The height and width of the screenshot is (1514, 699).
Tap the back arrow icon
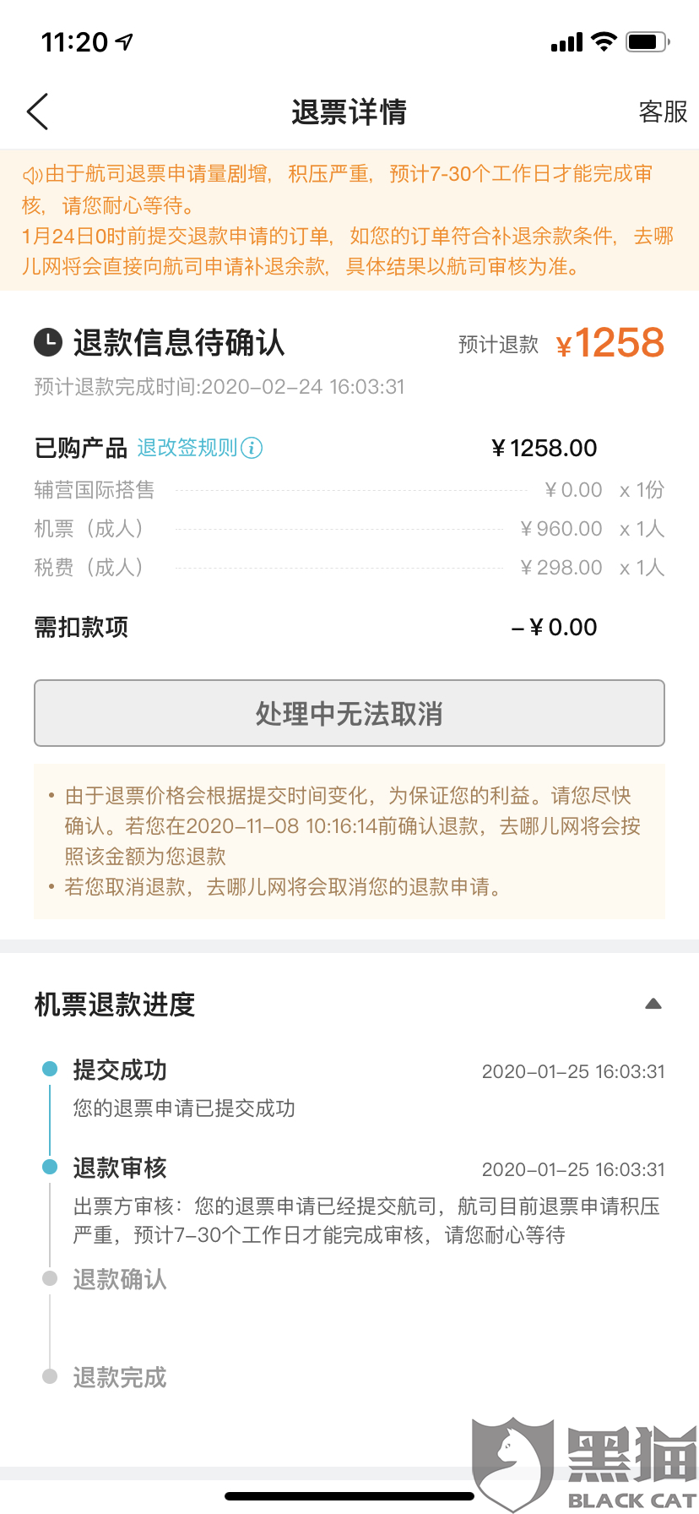(x=38, y=112)
